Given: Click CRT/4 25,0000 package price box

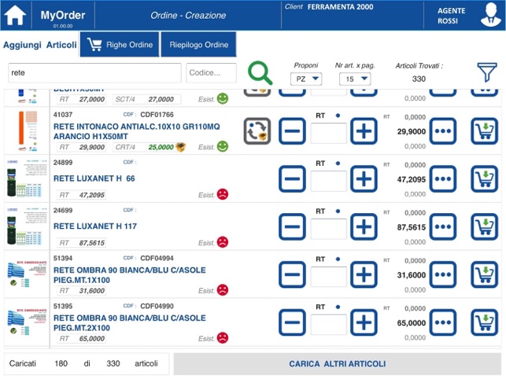Looking at the screenshot, I should (x=147, y=147).
